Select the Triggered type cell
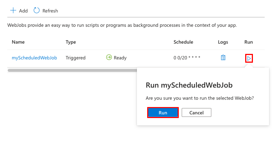Viewport: 272px width, 147px height. (x=76, y=58)
